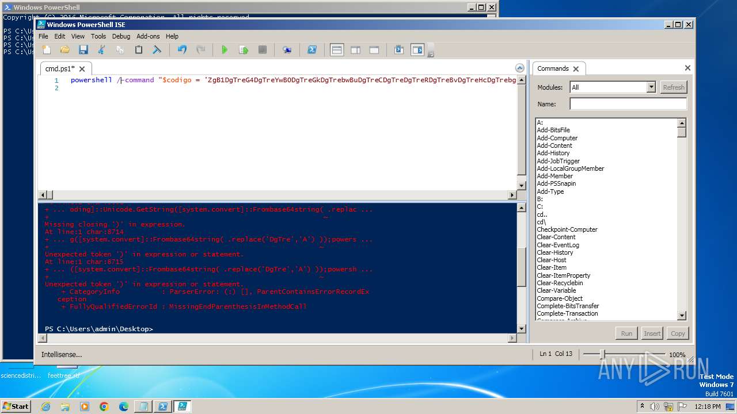This screenshot has width=737, height=414.
Task: Show script pane maximized layout icon
Action: (374, 50)
